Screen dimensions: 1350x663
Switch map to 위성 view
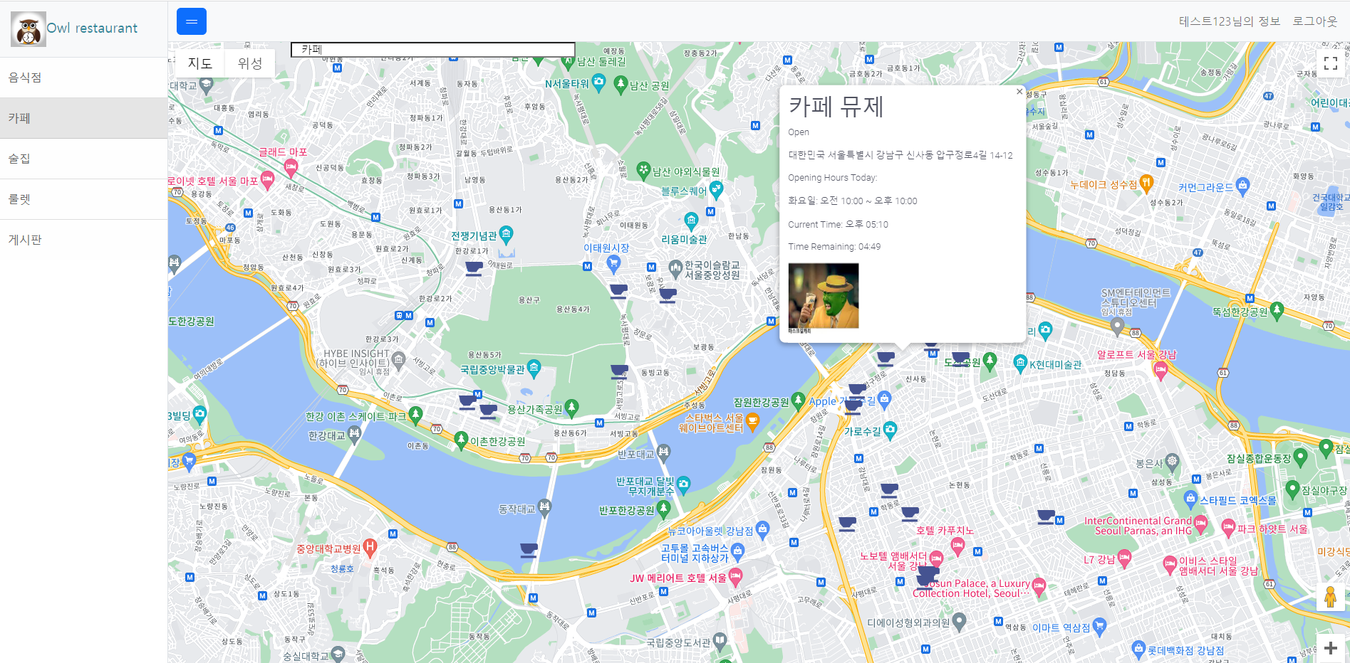pos(250,63)
